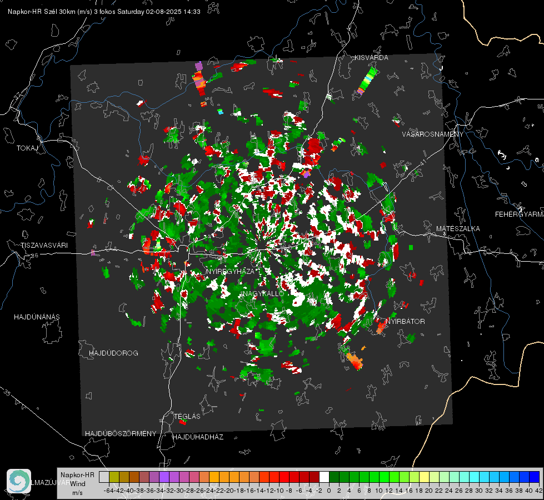The image size is (544, 500).
Task: Pick the darkest blue last legend swatch
Action: (535, 477)
